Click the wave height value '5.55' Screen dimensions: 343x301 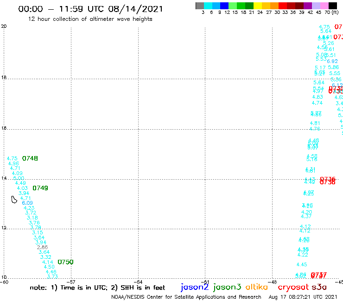point(335,74)
